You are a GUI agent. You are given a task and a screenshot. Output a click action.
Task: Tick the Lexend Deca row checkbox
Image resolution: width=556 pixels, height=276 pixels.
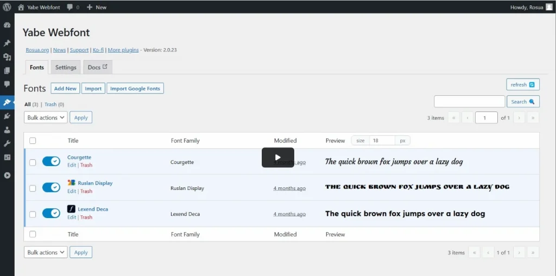(33, 214)
